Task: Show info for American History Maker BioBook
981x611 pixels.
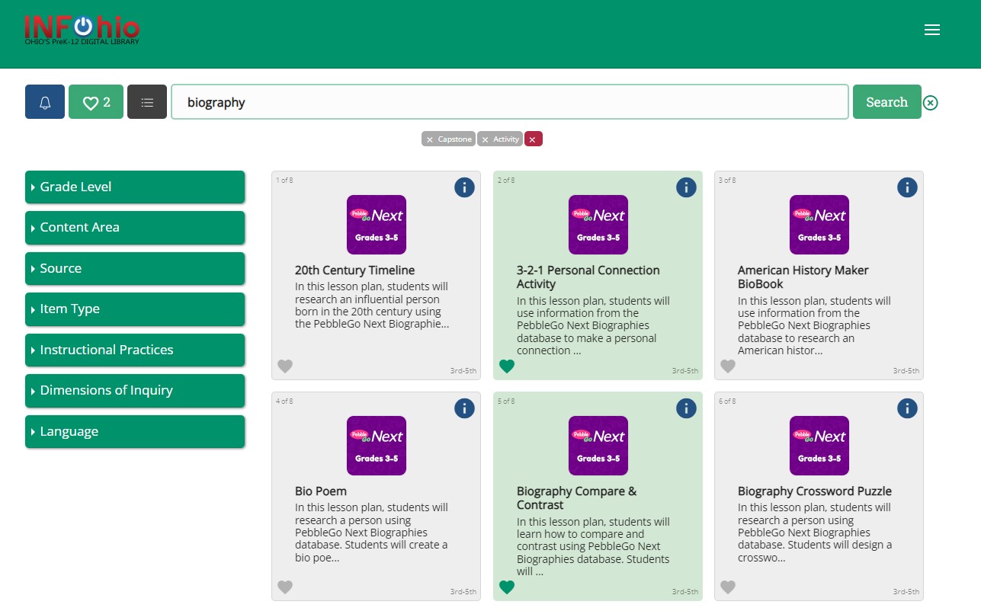Action: 907,187
